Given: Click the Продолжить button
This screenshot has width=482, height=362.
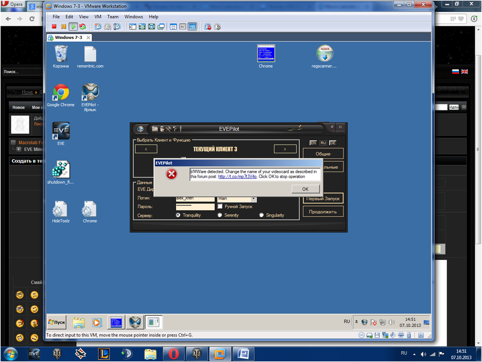Looking at the screenshot, I should [323, 212].
